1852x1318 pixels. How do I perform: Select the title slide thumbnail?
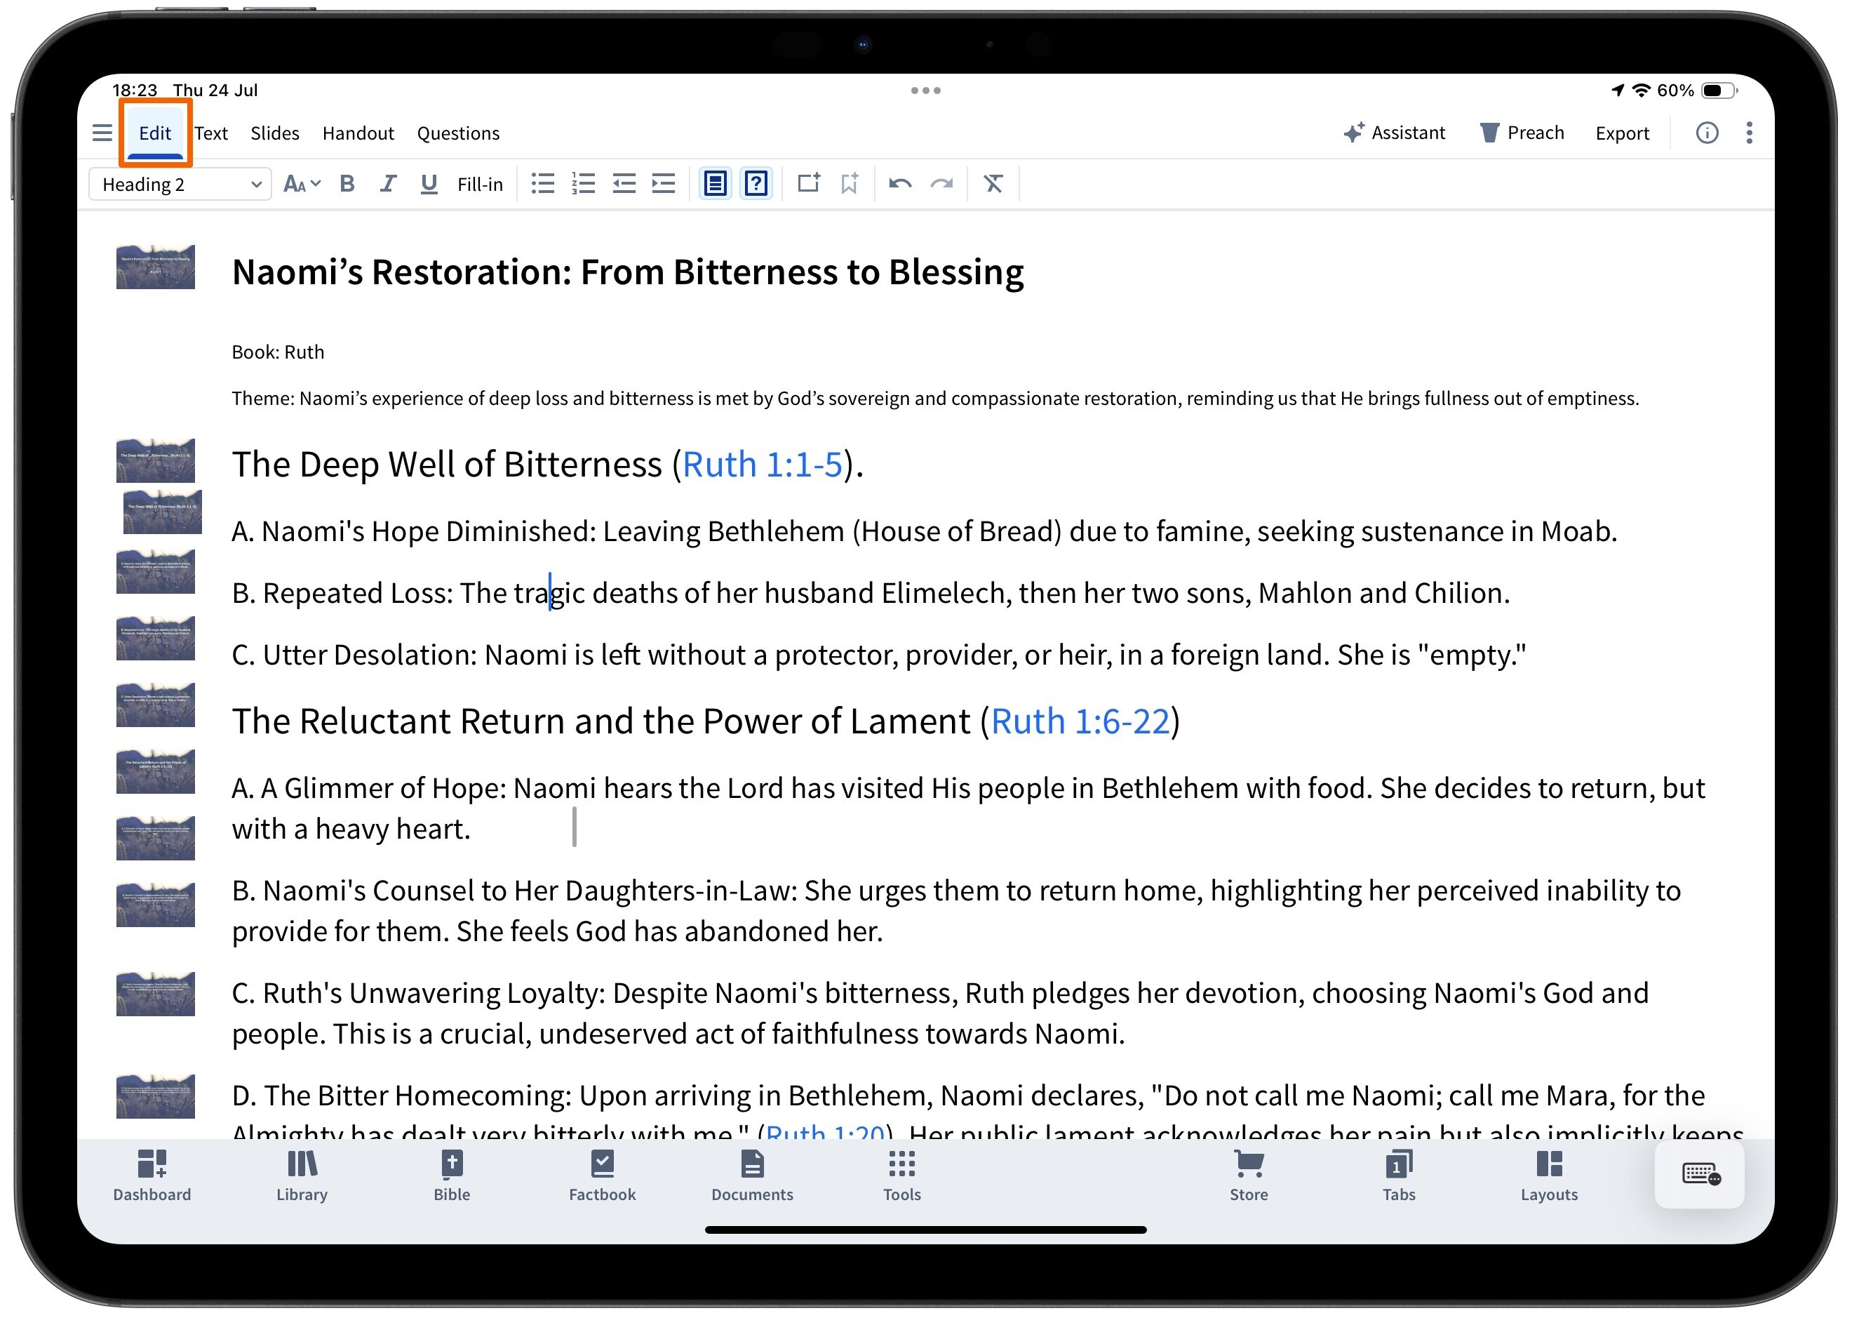click(x=155, y=267)
